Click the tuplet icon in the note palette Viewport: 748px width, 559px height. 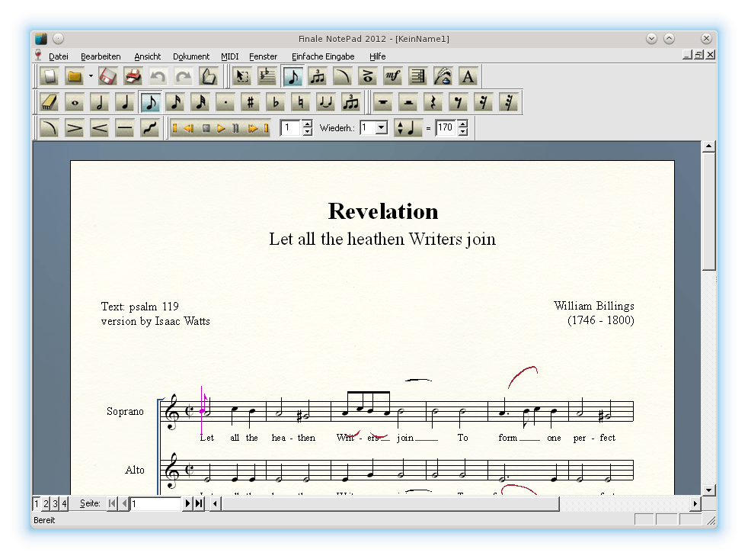point(350,102)
